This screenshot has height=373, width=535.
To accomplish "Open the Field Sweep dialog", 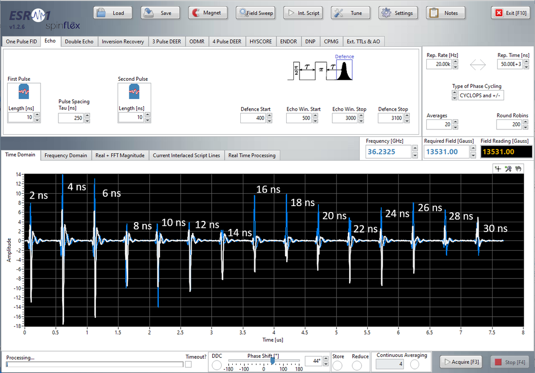I will coord(256,13).
